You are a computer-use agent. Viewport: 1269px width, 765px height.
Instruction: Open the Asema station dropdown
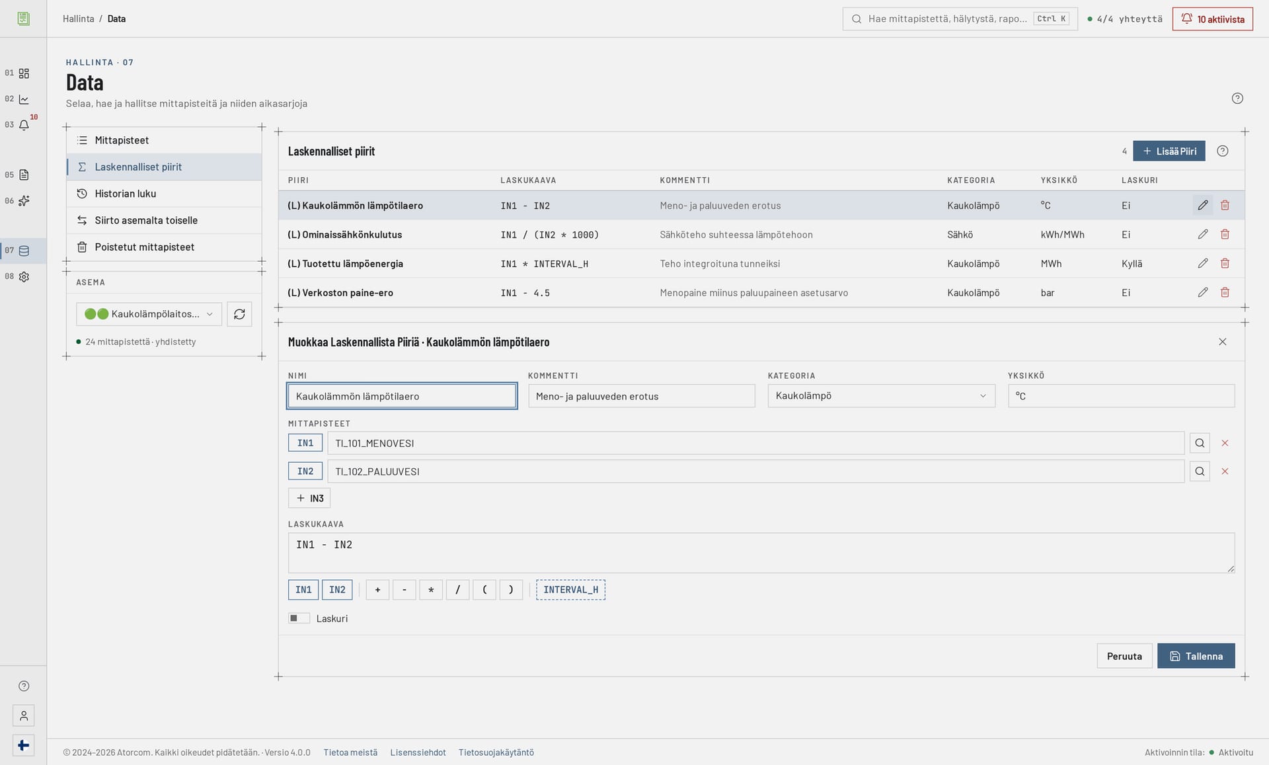point(149,314)
